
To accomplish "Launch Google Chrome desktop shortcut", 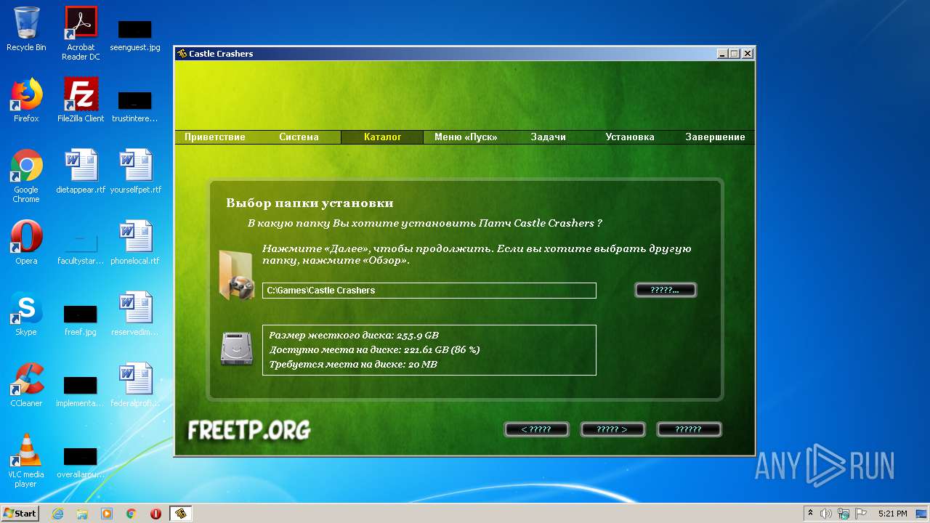I will click(x=26, y=176).
